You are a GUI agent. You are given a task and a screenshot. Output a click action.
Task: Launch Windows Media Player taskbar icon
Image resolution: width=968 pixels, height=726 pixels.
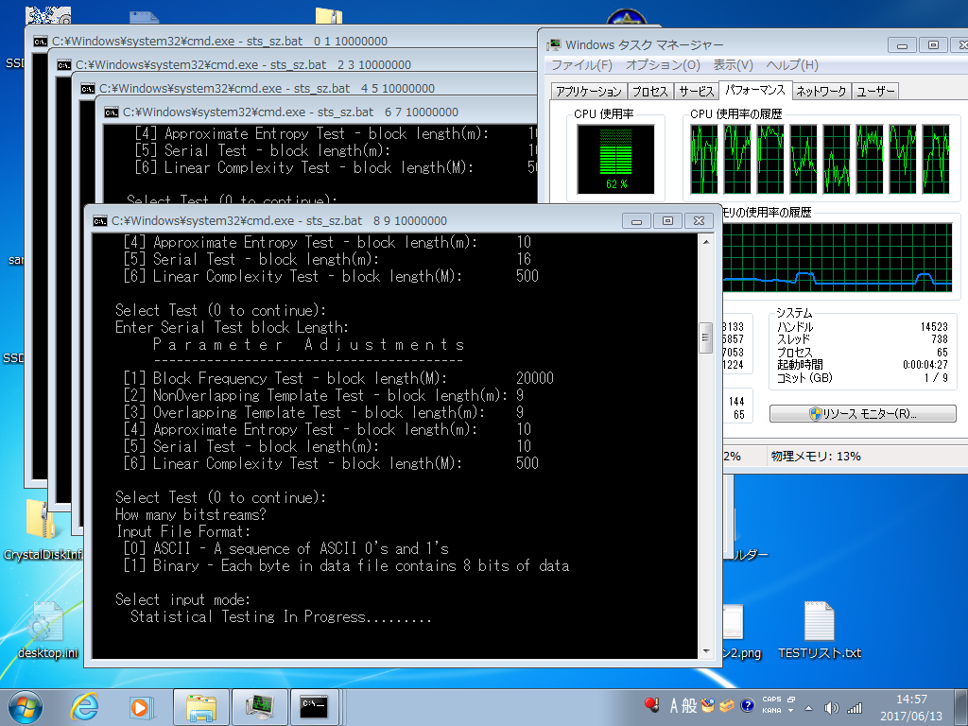point(141,706)
